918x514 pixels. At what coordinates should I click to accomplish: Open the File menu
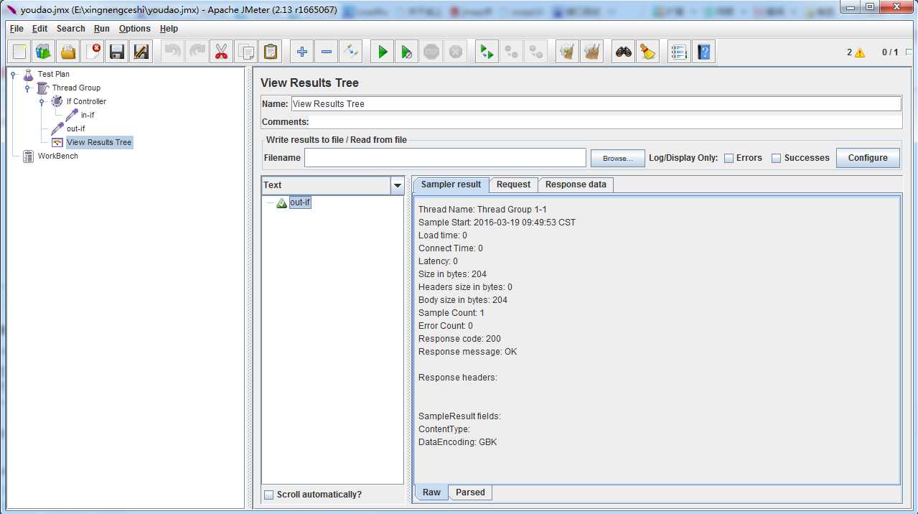tap(17, 29)
